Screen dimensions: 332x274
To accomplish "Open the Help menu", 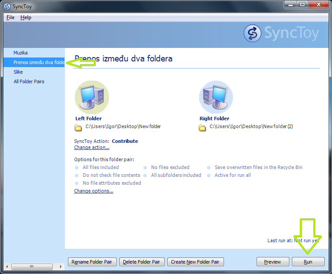I will (x=26, y=17).
